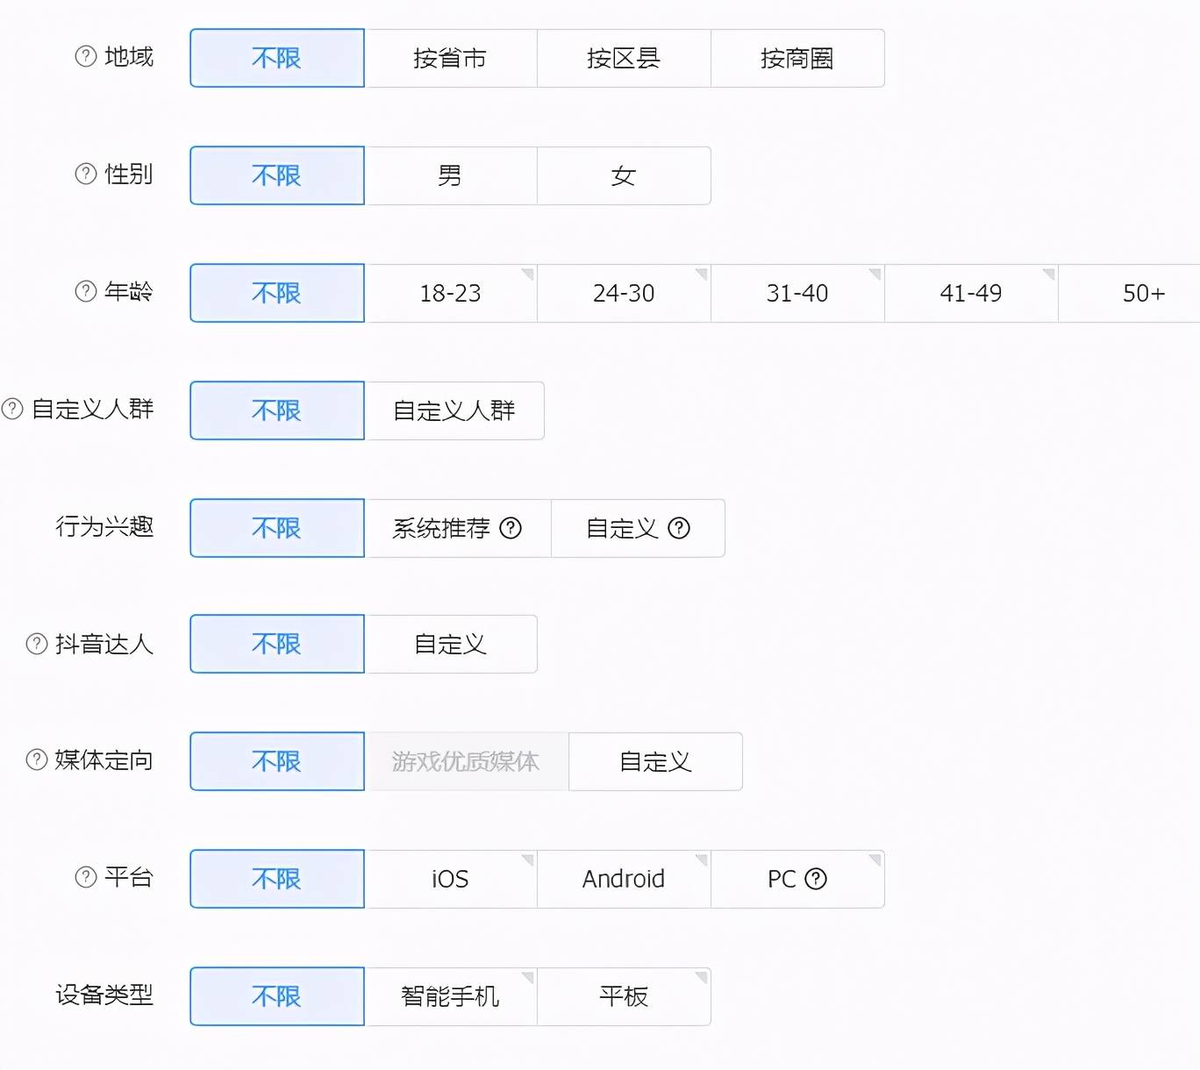1200x1070 pixels.
Task: Select 不限 for 年龄
Action: [277, 293]
